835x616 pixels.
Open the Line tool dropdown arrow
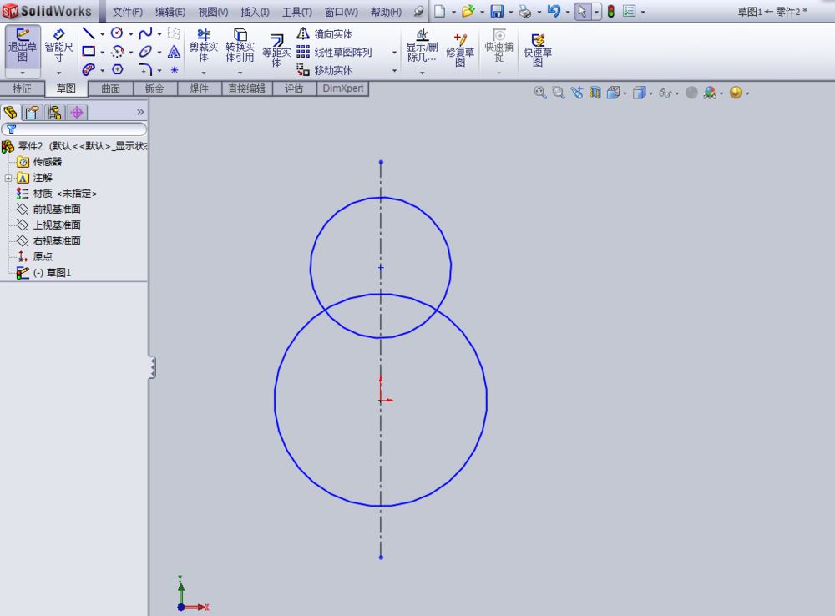point(102,34)
